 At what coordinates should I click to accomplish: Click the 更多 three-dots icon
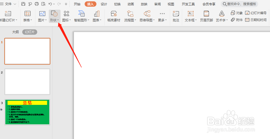(x=162, y=14)
